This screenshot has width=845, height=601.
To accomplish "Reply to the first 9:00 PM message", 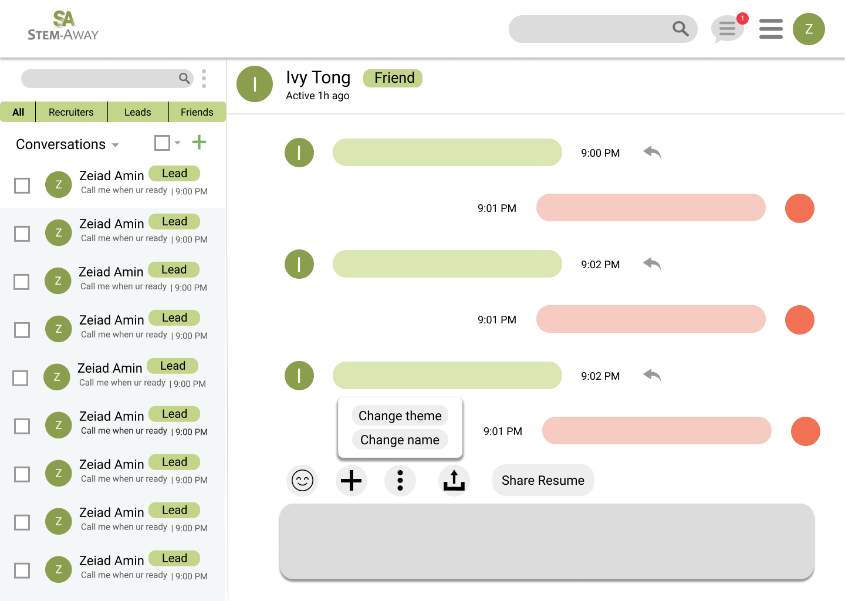I will tap(652, 153).
